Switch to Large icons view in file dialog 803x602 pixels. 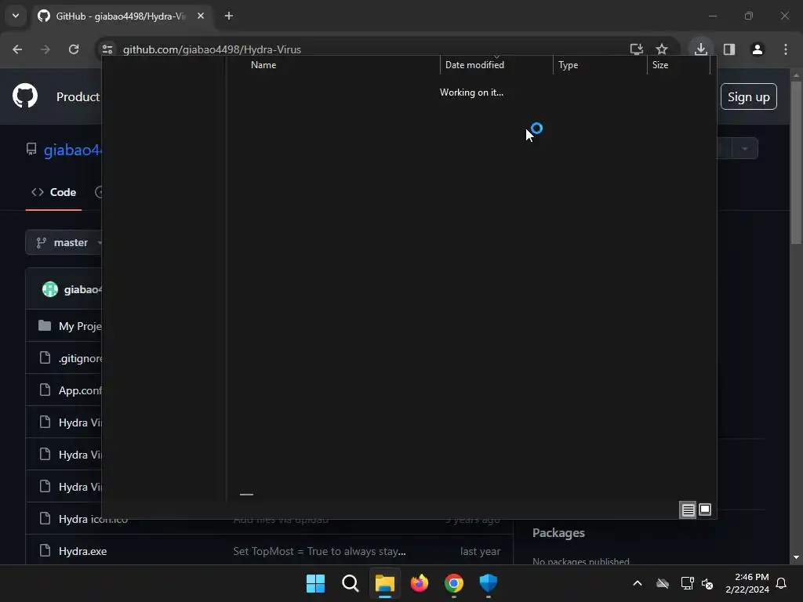pos(705,510)
